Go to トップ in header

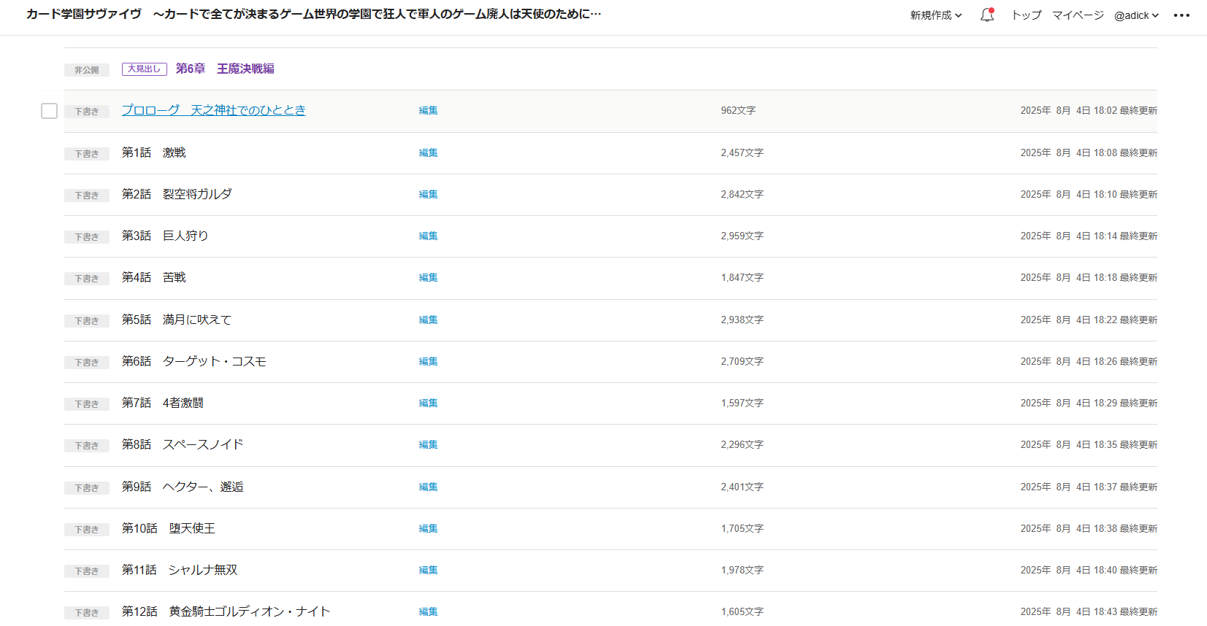1026,15
